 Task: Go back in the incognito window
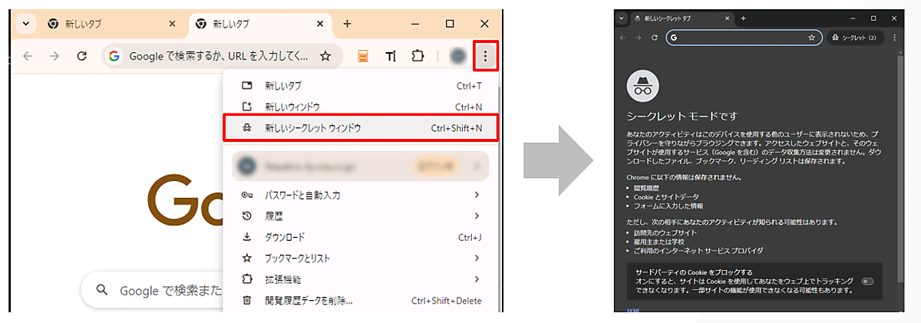click(622, 37)
